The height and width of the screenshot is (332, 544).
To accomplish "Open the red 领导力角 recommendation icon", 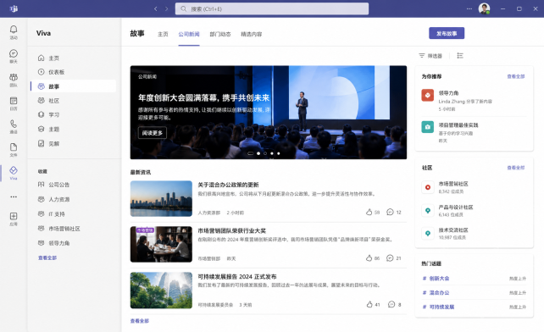I will pyautogui.click(x=427, y=95).
